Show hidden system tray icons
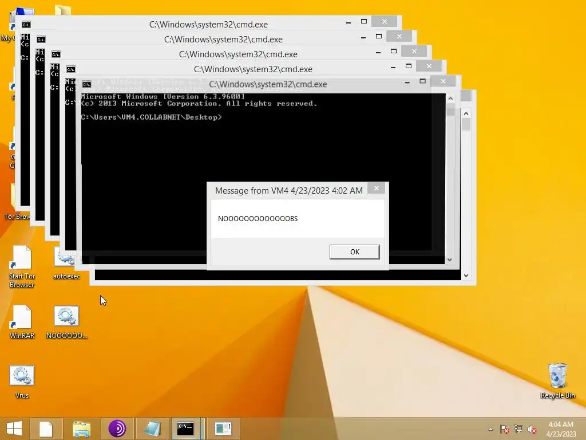Image resolution: width=586 pixels, height=440 pixels. click(490, 429)
